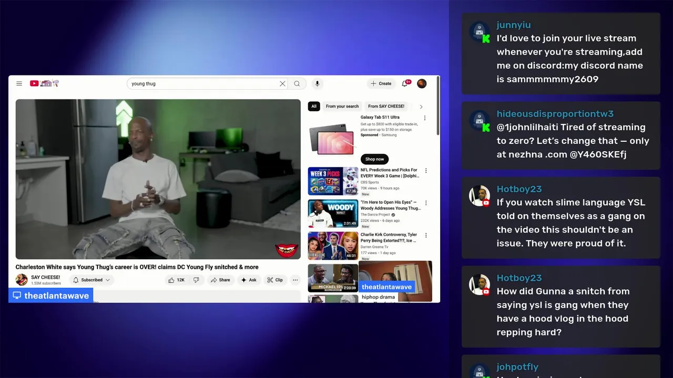Open the Charlie Kirk Controversy thumbnail
Screen dimensions: 673x378
[333, 246]
